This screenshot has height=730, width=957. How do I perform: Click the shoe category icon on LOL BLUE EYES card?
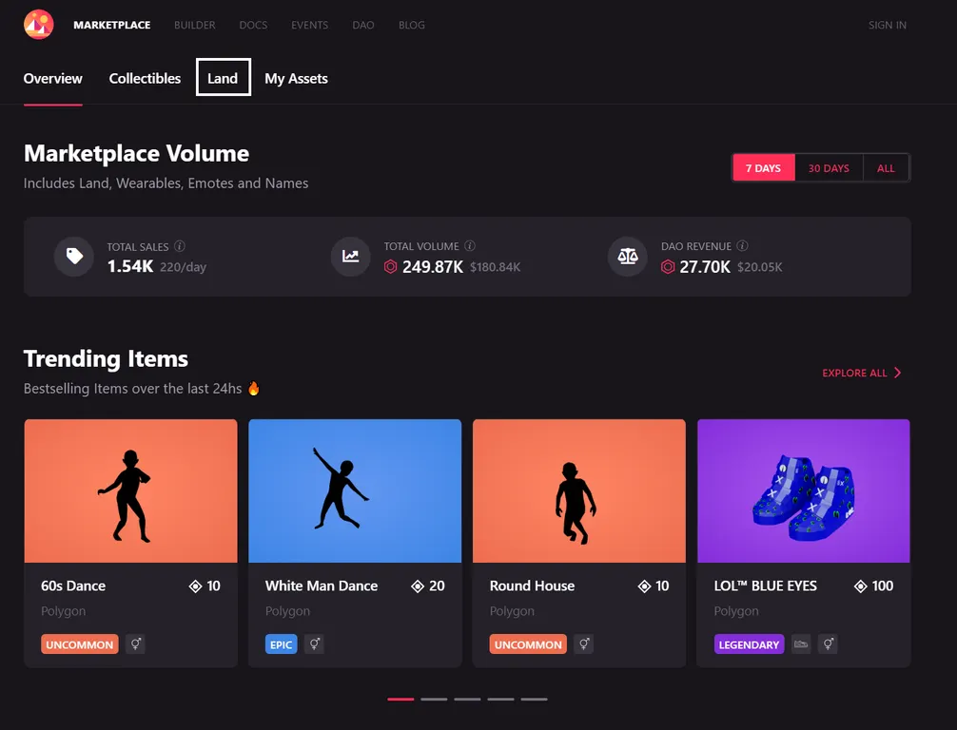(x=801, y=644)
